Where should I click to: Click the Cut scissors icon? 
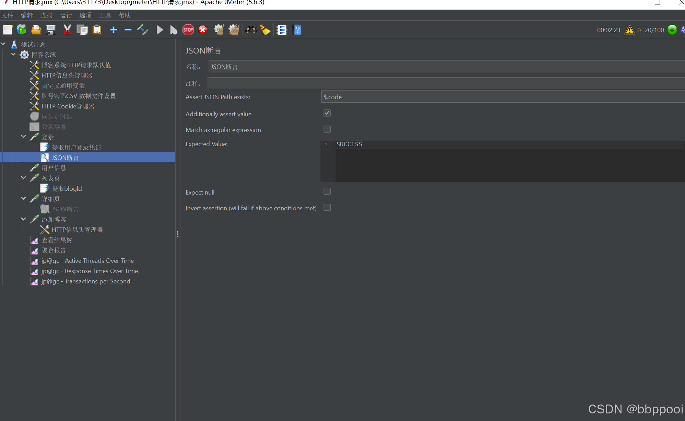coord(67,30)
